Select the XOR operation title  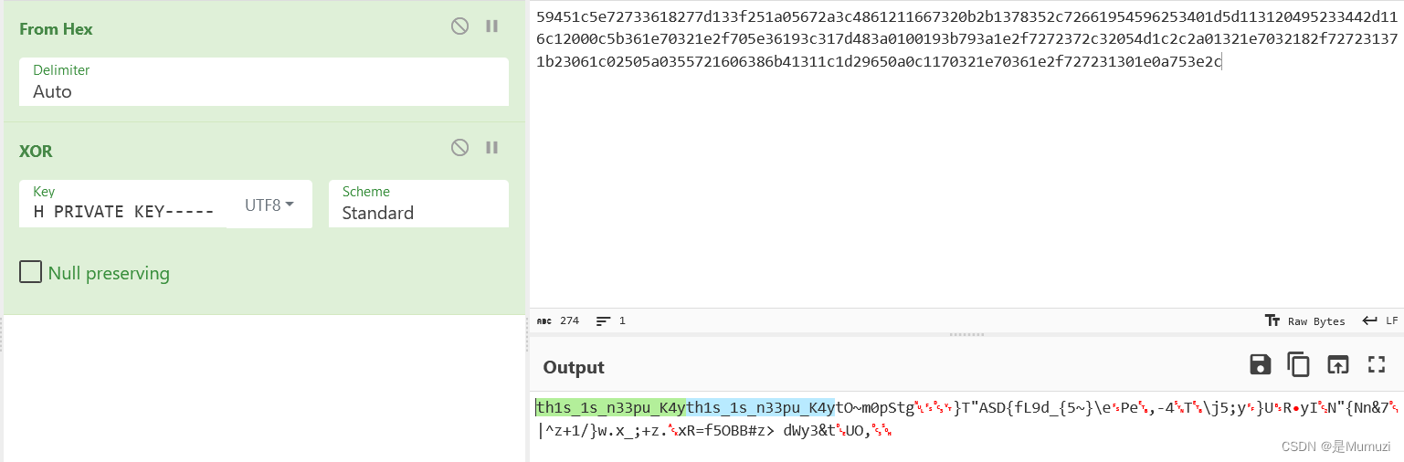click(x=37, y=152)
